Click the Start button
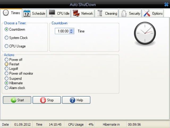The width and height of the screenshot is (170, 128). (17, 100)
